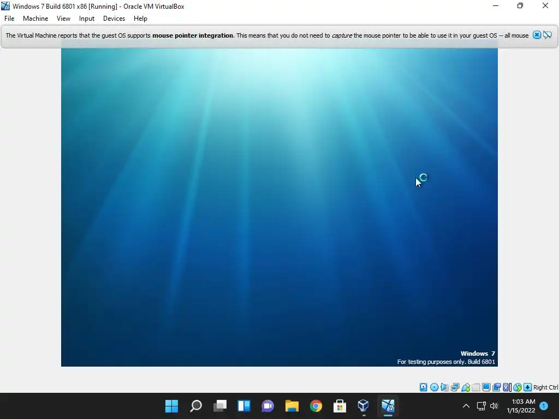Open Microsoft Store from taskbar
The image size is (559, 419).
point(340,406)
